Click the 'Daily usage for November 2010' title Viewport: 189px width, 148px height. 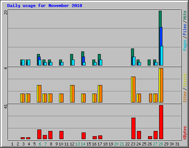[45, 6]
